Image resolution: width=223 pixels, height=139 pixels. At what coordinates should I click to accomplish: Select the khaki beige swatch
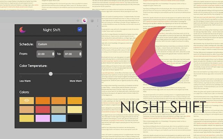(x=59, y=109)
